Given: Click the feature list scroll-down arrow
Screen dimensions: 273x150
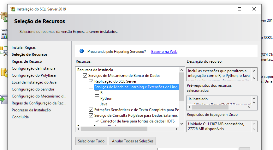Looking at the screenshot, I should click(181, 124).
